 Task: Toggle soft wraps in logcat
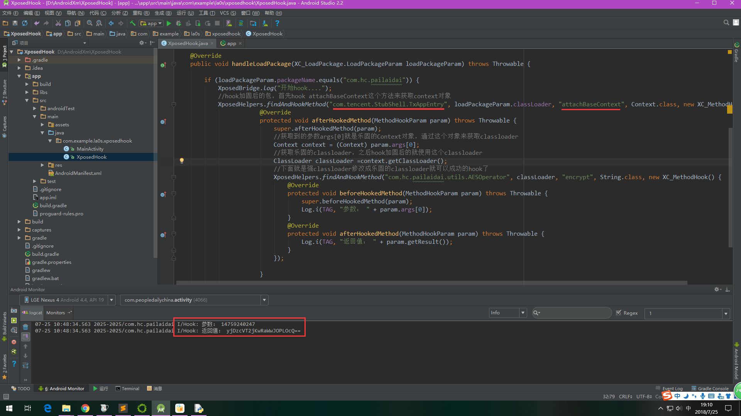pos(25,366)
